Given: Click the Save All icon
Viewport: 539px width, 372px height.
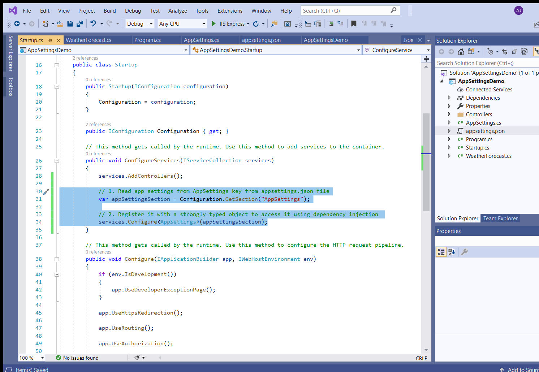Looking at the screenshot, I should click(x=79, y=23).
